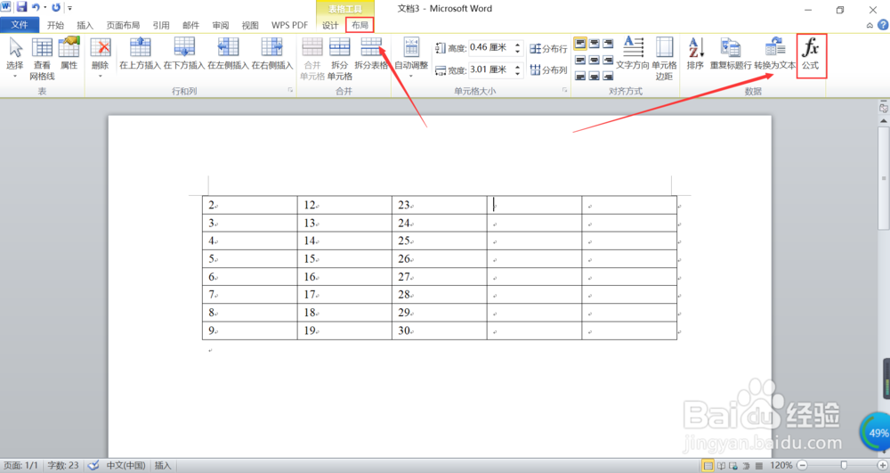
Task: Click the Redo icon in quick access toolbar
Action: pyautogui.click(x=55, y=7)
